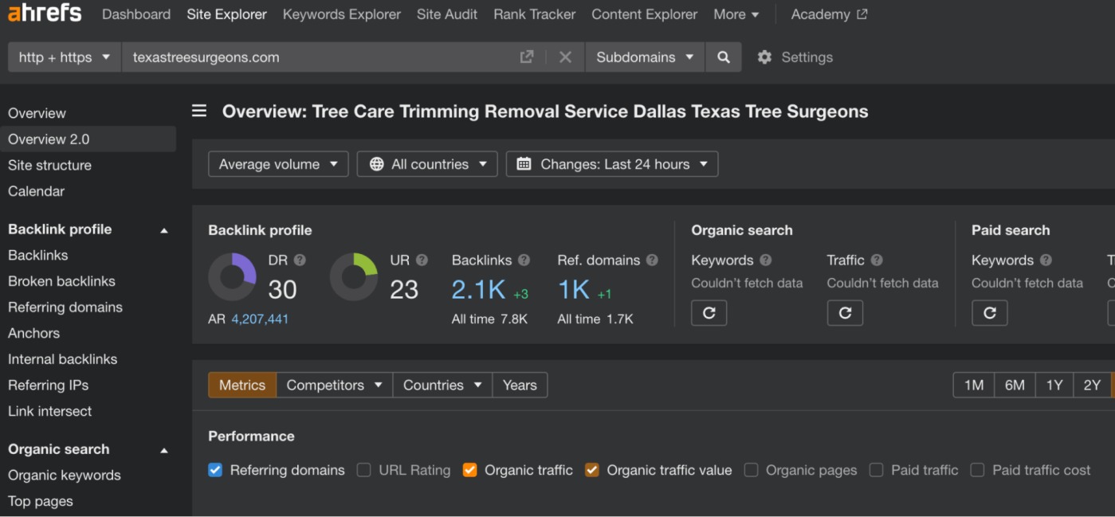
Task: Open Referring domains in the sidebar
Action: (65, 307)
